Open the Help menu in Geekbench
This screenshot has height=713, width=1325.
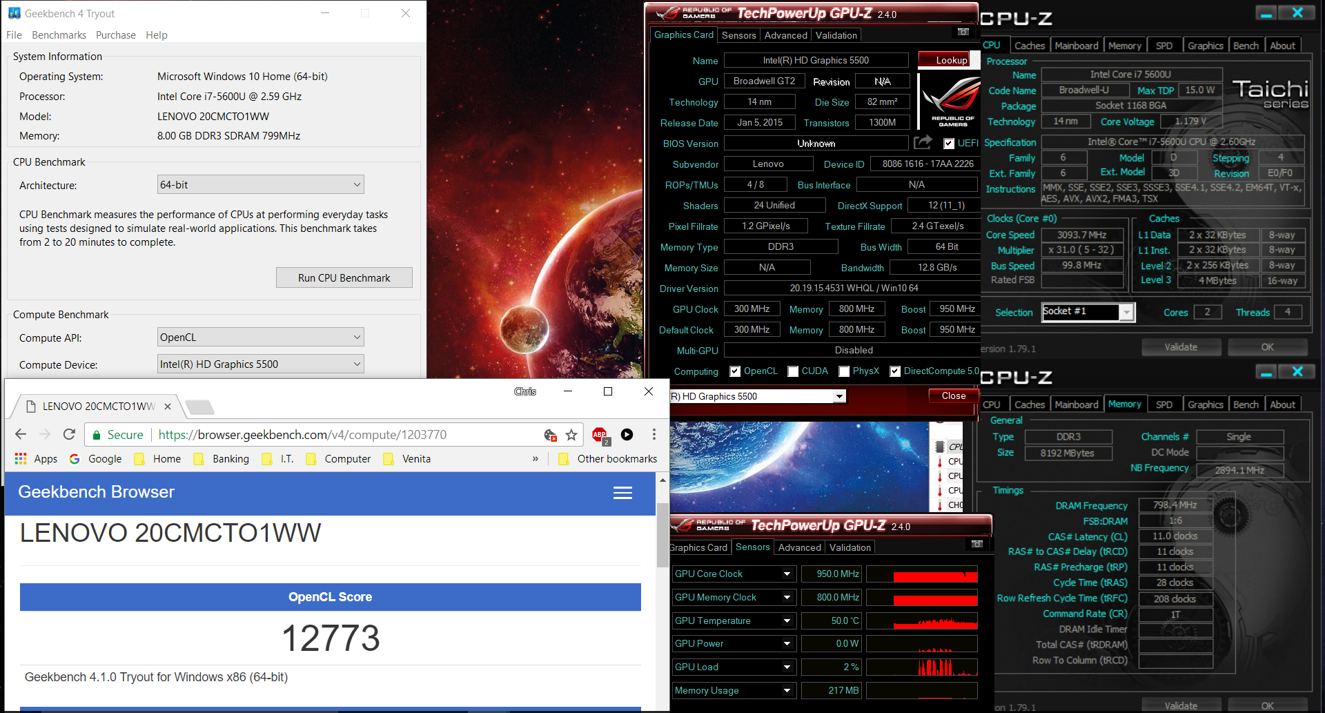pos(157,35)
